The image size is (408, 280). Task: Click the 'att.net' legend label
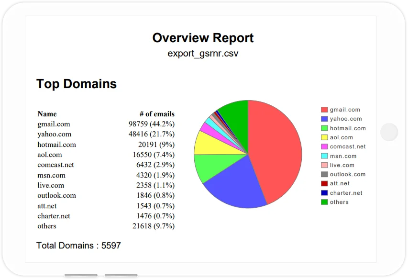point(340,184)
